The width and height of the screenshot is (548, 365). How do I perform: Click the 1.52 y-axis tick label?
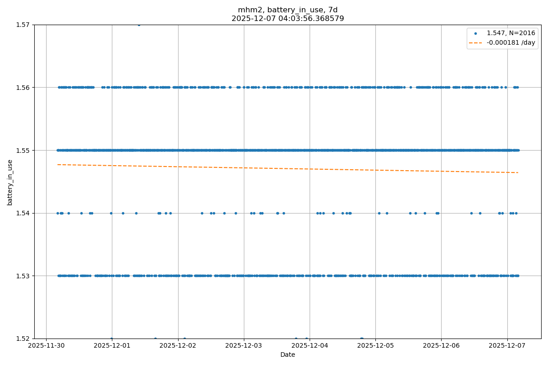tap(23, 339)
